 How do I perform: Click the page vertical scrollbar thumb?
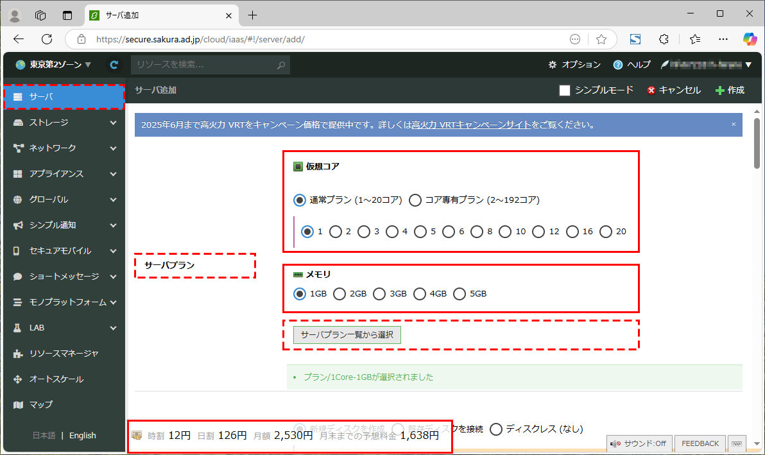757,144
